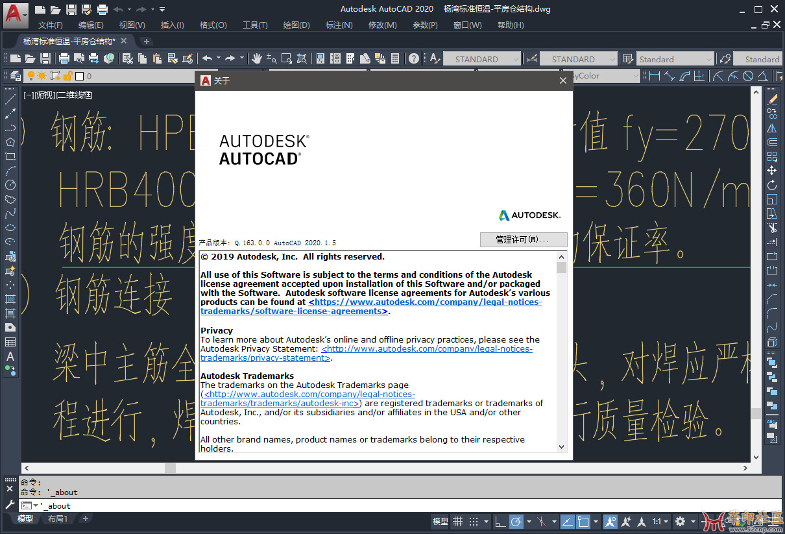Select the Line draw tool
785x534 pixels.
(x=10, y=99)
